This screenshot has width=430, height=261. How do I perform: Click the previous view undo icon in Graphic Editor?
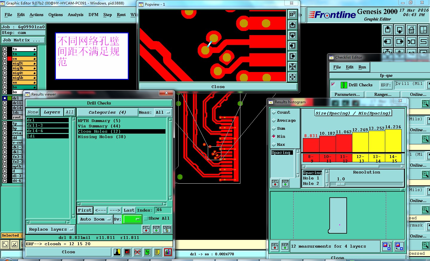(411, 42)
